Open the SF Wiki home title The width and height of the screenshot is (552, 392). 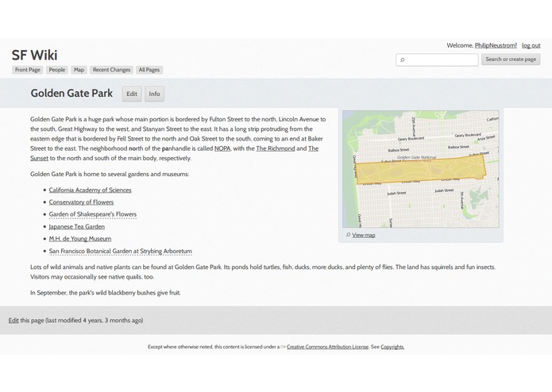(34, 56)
